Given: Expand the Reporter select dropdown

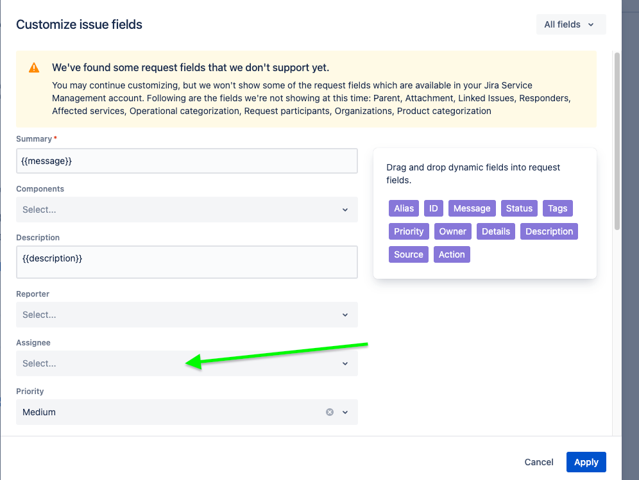Looking at the screenshot, I should pos(187,315).
